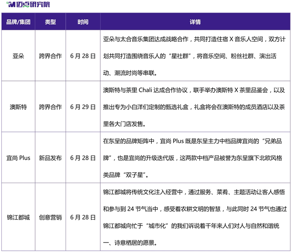Screen dimensions: 292x252
Task: Click 跨界合作 in the 亚朵 row
Action: tap(50, 56)
